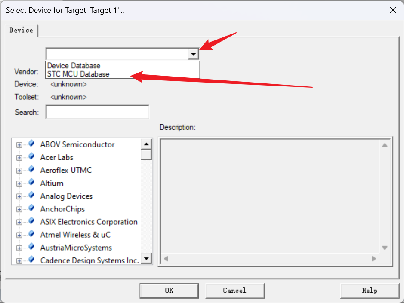Screen dimensions: 404x303
Task: Click the Toolset <unknown> value text
Action: pyautogui.click(x=68, y=97)
